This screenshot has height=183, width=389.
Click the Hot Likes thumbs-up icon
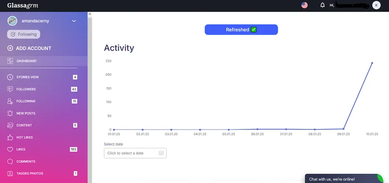click(x=10, y=137)
